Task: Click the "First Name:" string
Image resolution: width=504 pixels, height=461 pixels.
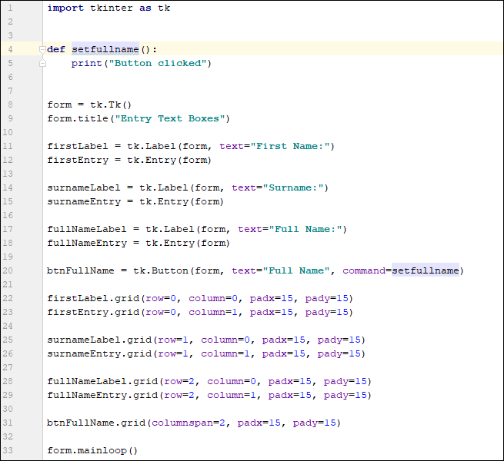Action: click(290, 146)
